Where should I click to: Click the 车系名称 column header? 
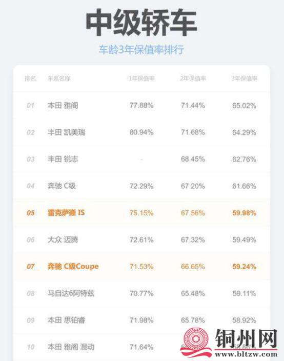[58, 78]
